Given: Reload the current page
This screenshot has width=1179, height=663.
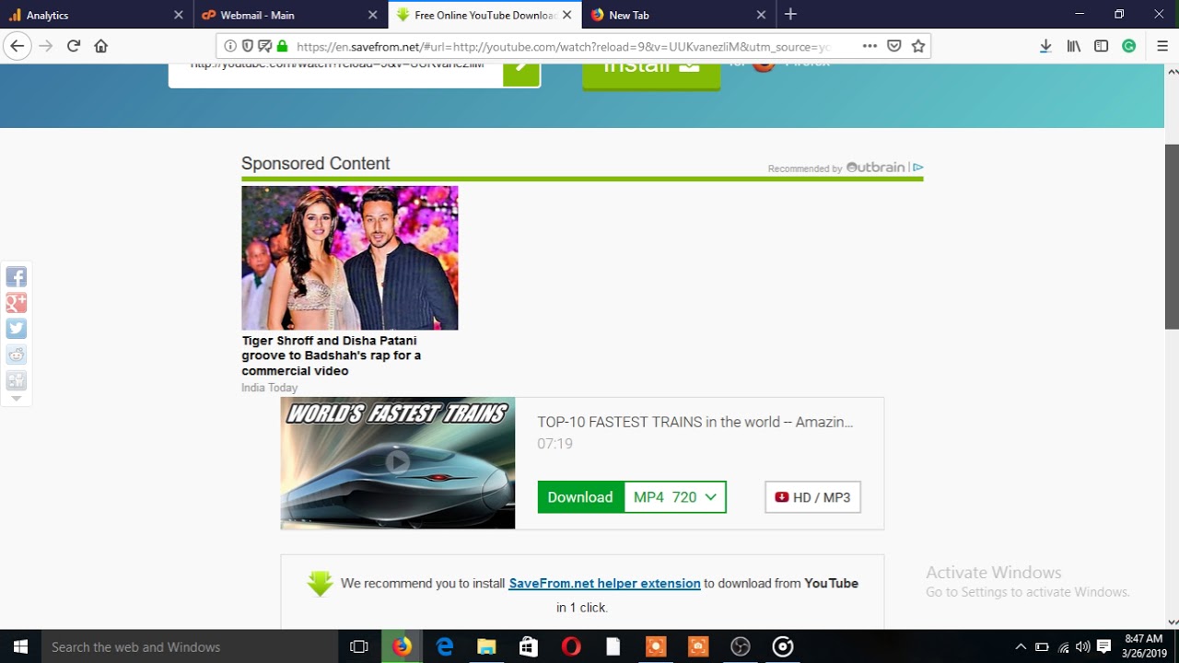Looking at the screenshot, I should 74,46.
